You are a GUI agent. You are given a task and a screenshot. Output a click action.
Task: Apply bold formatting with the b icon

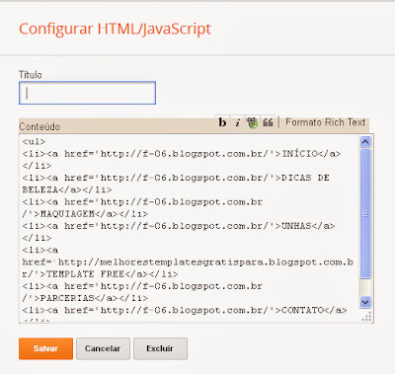[x=222, y=122]
